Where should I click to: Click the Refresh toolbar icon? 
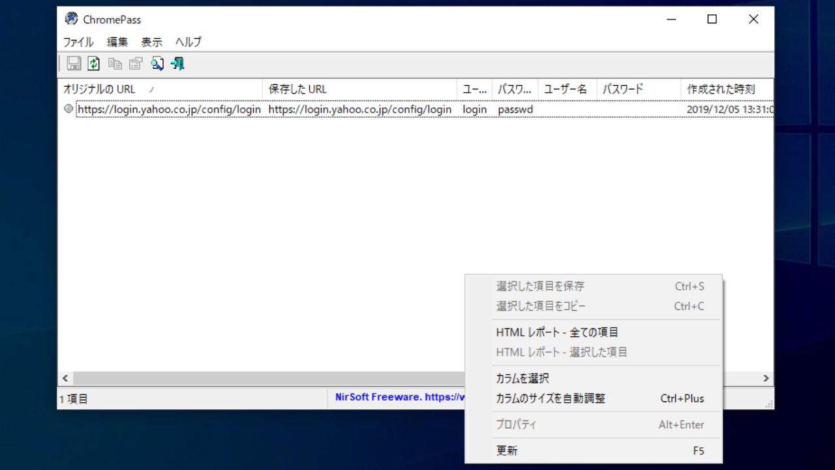click(94, 63)
